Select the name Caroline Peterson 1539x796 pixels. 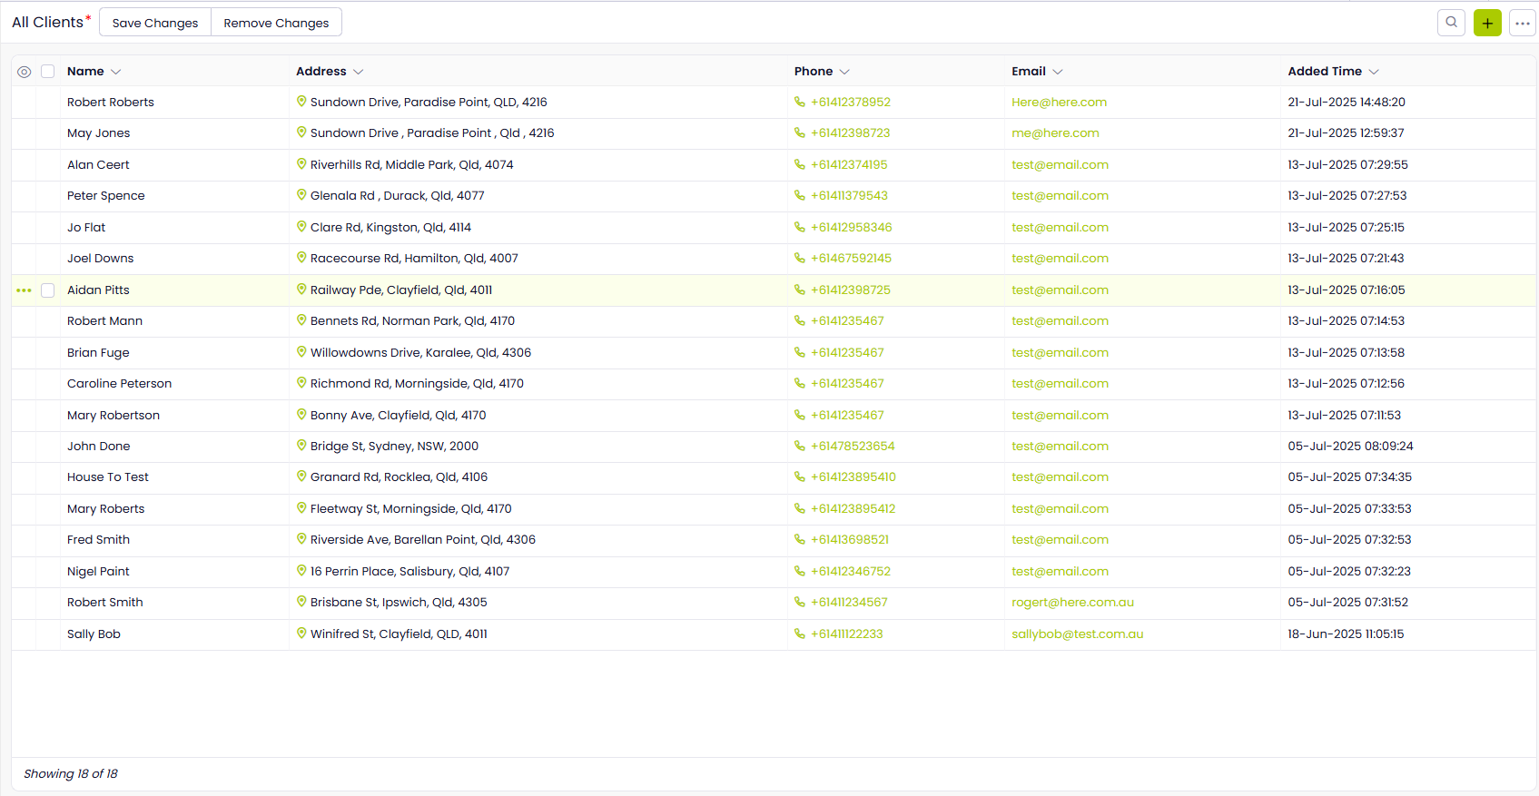(119, 384)
